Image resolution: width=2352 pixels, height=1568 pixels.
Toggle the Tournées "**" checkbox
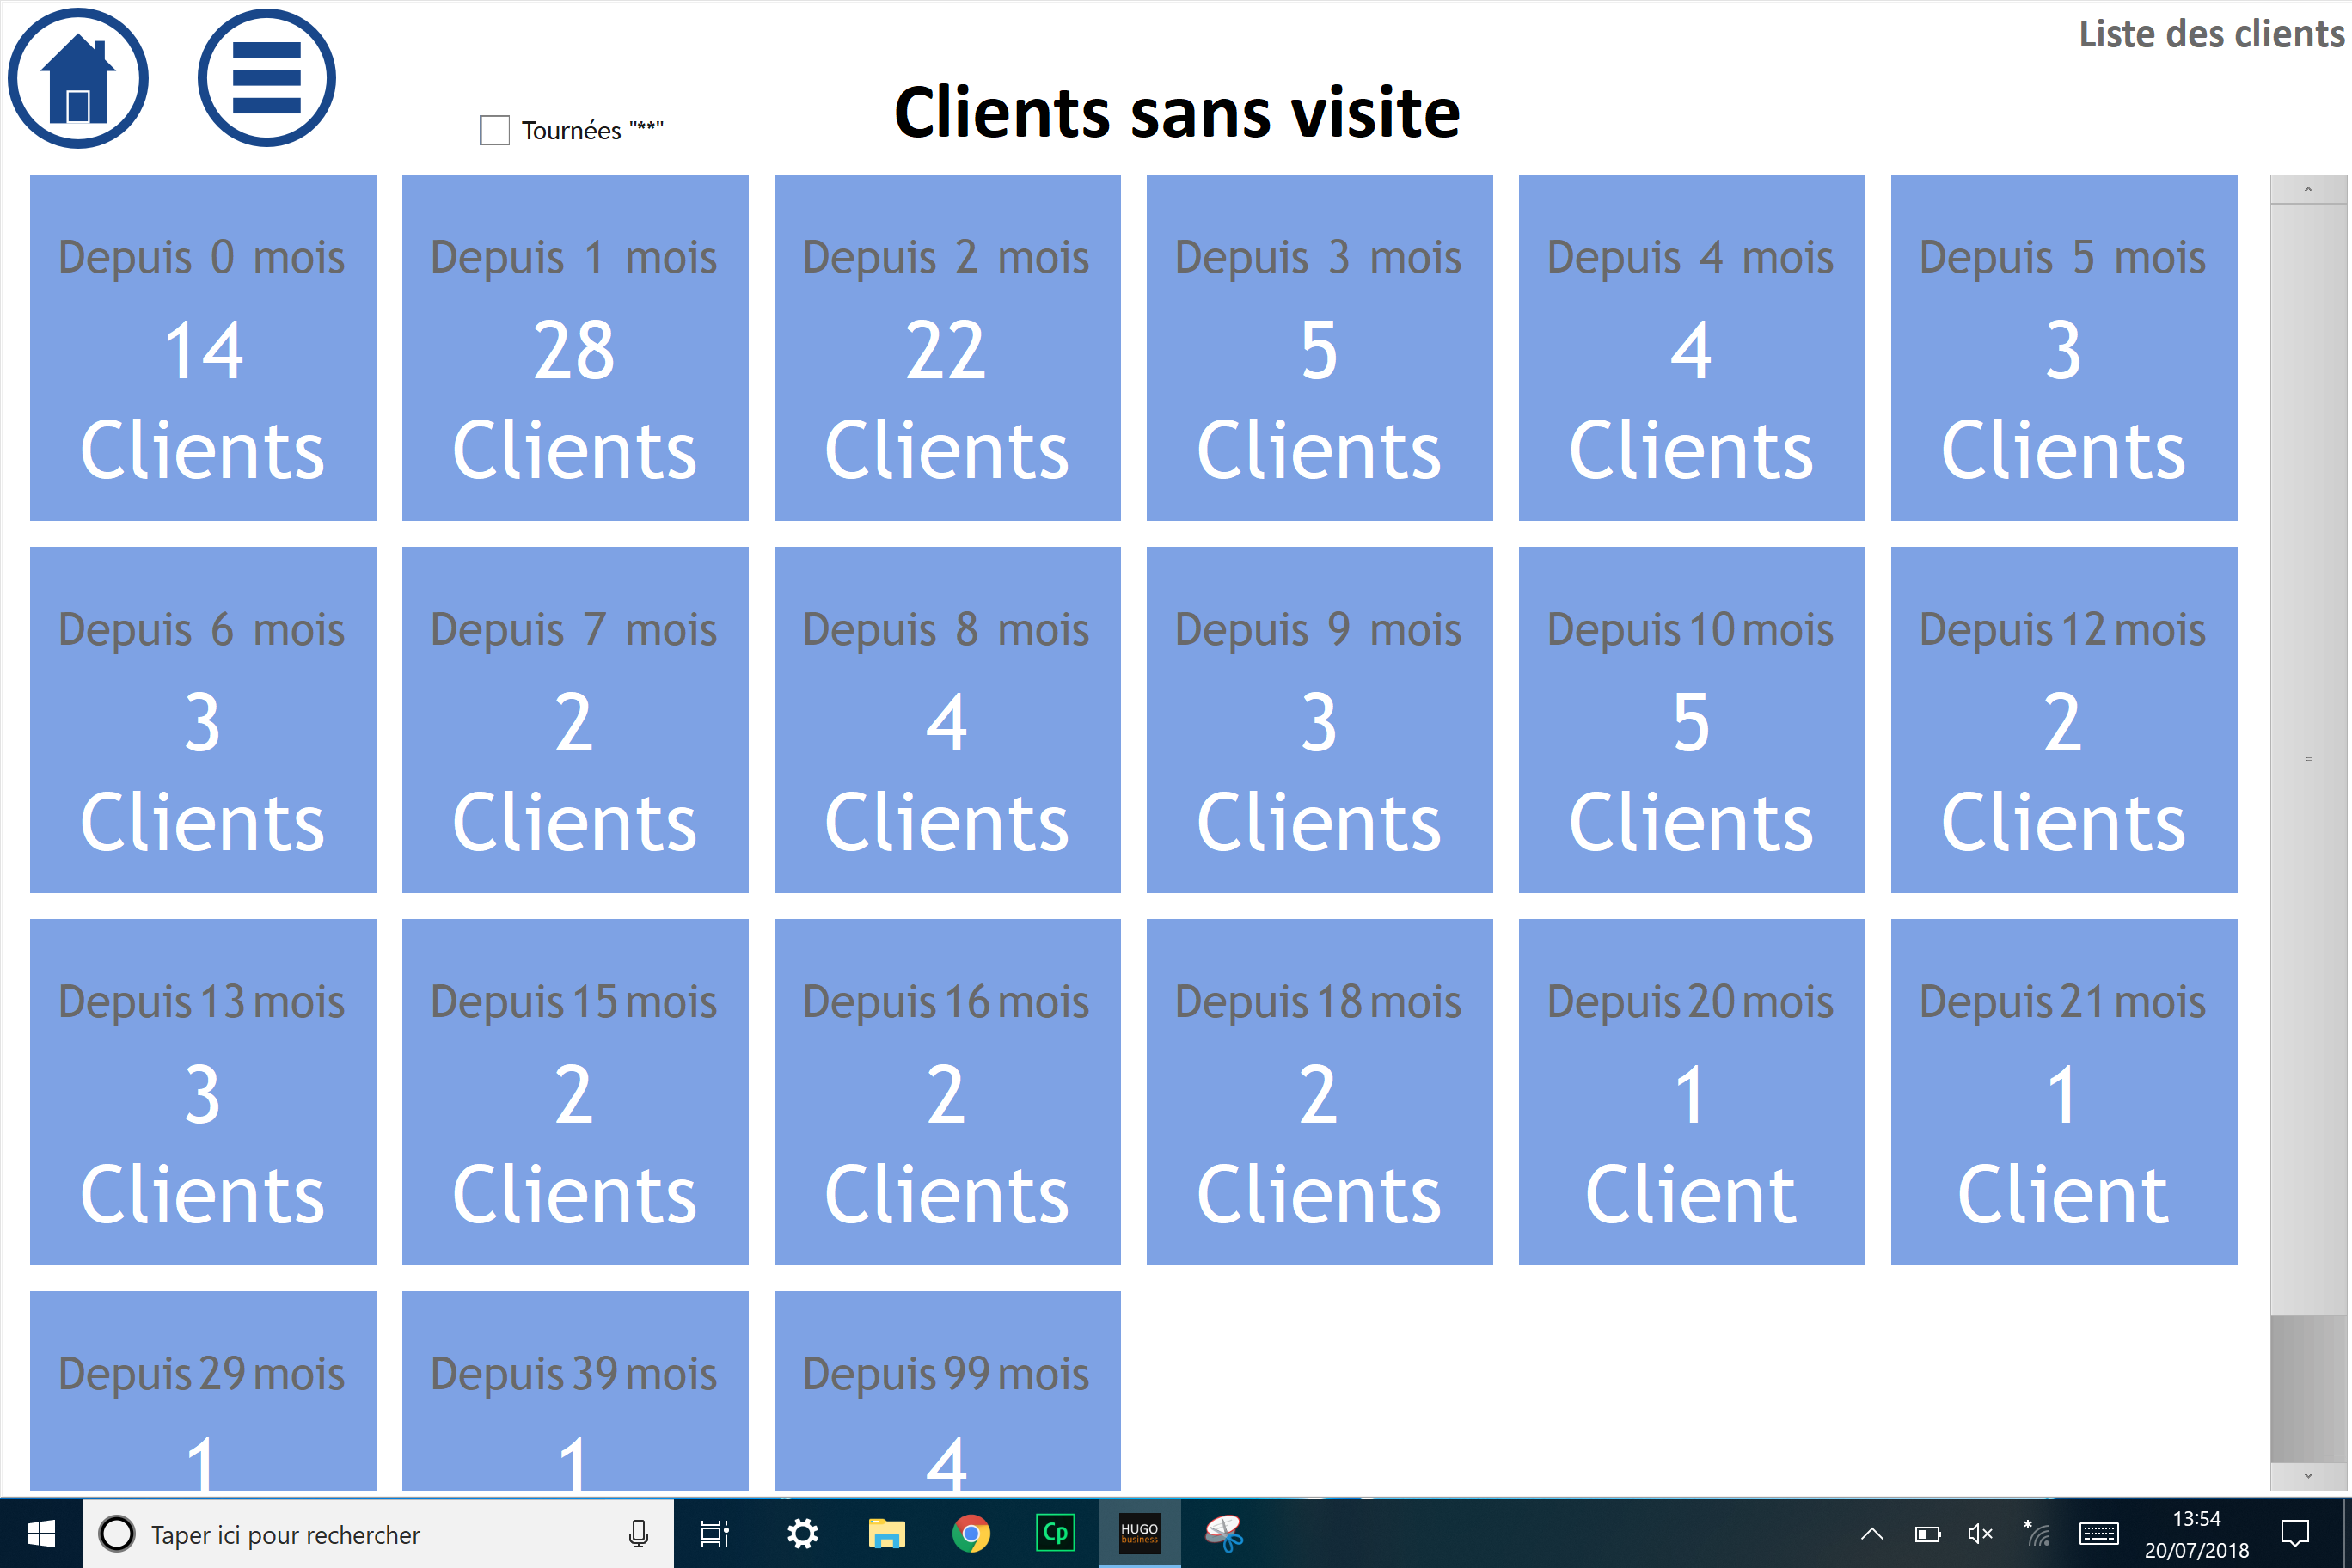(494, 130)
